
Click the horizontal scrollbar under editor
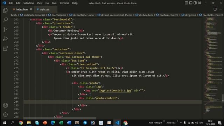(x=60, y=118)
